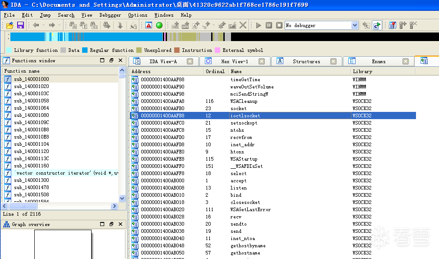Click the star-shaped toolbar icon
Viewport: 439px width, 259px height.
point(222,25)
